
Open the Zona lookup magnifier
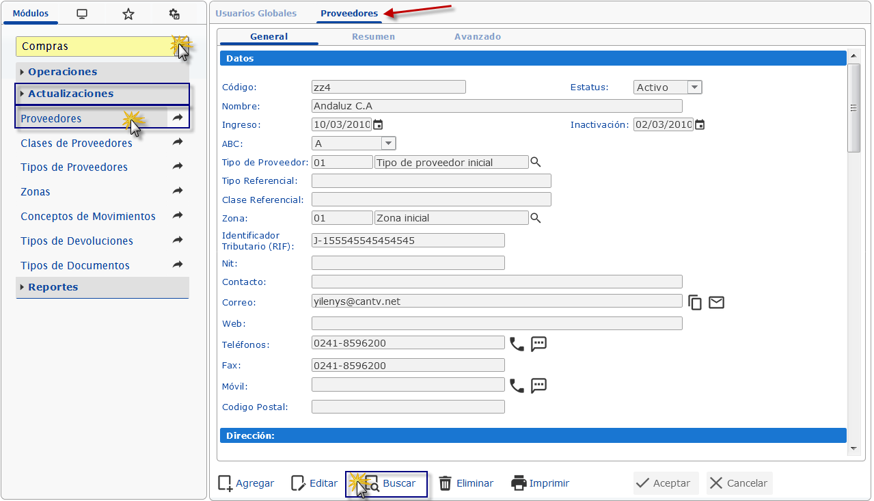pos(536,217)
